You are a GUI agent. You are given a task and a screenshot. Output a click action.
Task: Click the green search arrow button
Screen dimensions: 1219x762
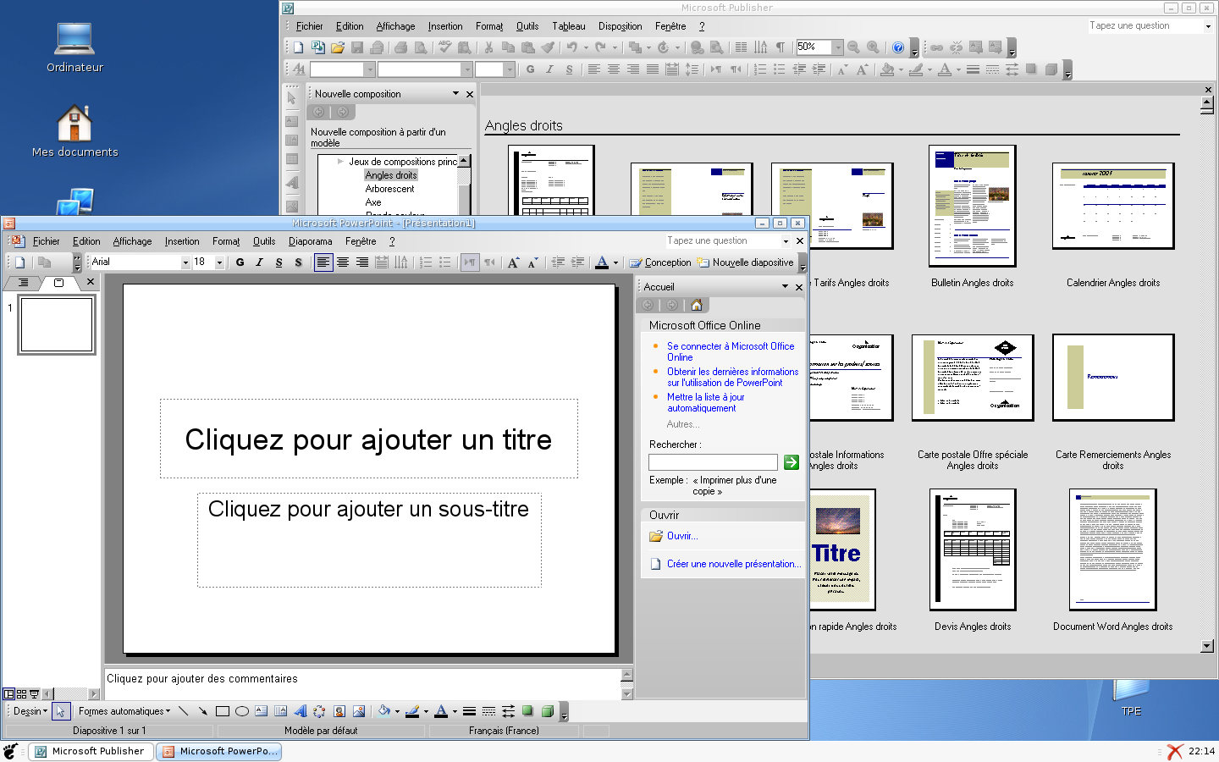tap(791, 462)
